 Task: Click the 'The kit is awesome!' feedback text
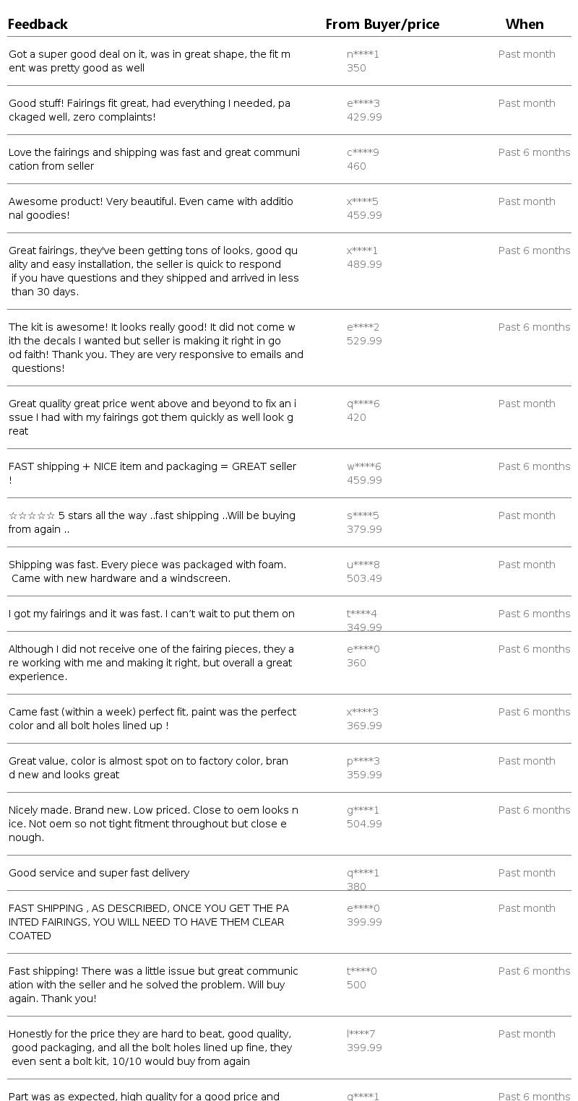(155, 347)
